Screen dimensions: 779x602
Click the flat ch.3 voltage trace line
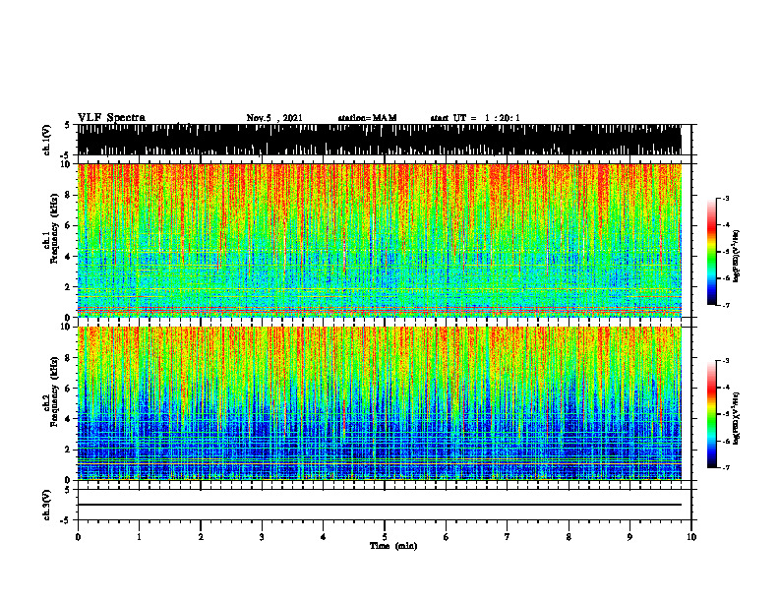380,505
